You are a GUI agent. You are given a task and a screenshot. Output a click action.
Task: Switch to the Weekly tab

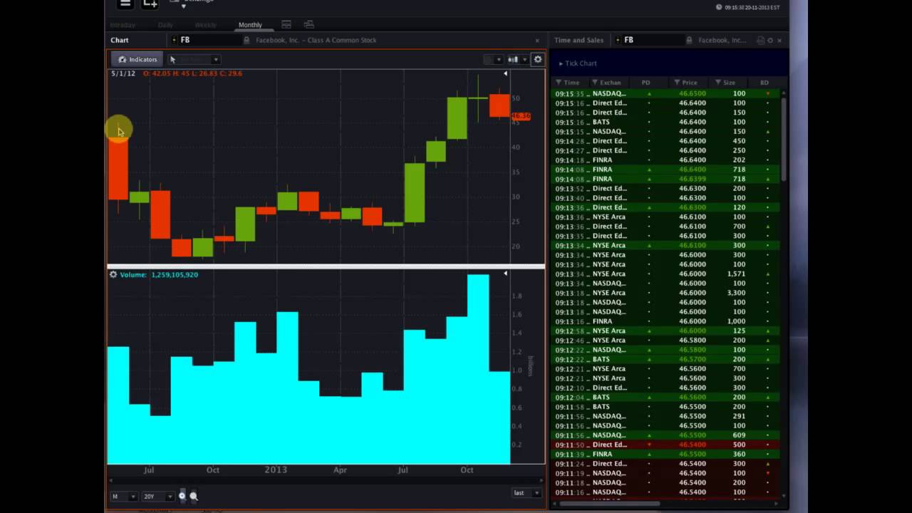tap(205, 25)
